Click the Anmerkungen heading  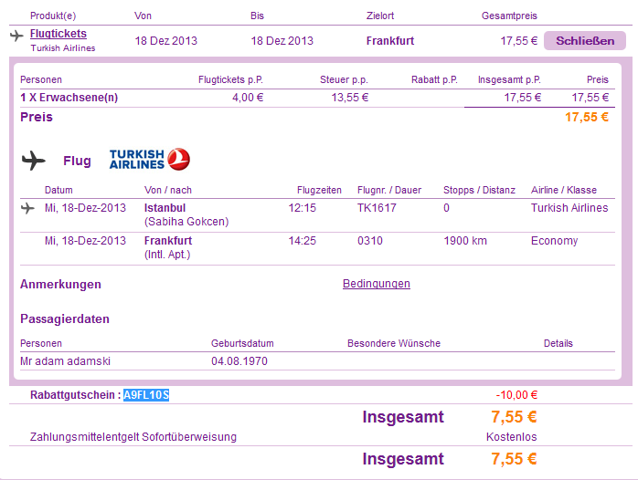[x=60, y=285]
